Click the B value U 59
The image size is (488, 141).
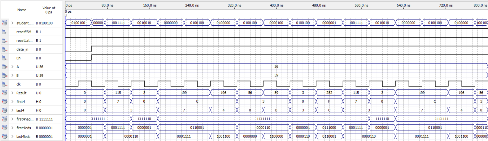(x=39, y=76)
